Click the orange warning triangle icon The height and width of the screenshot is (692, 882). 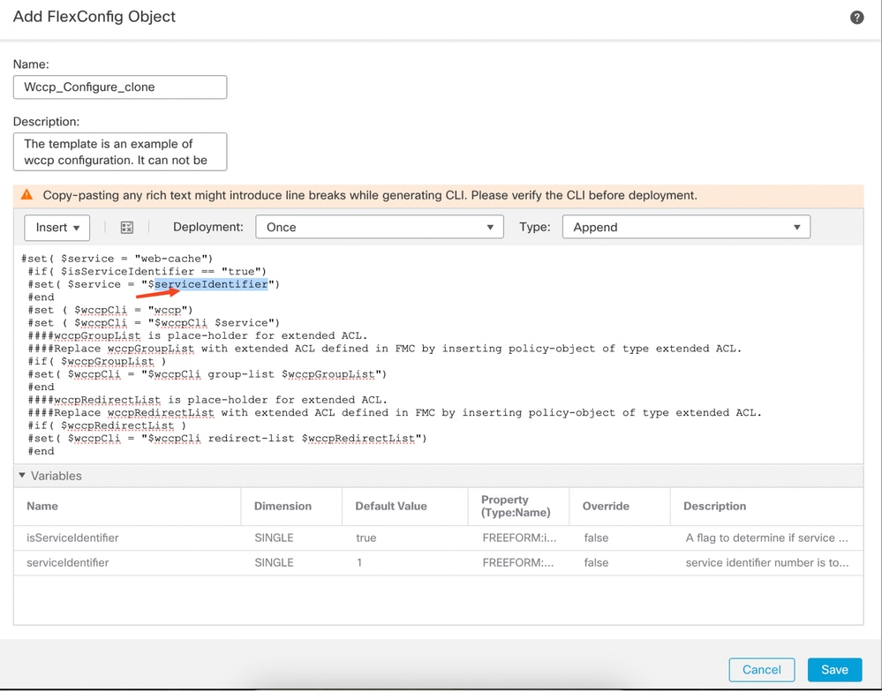[x=26, y=195]
